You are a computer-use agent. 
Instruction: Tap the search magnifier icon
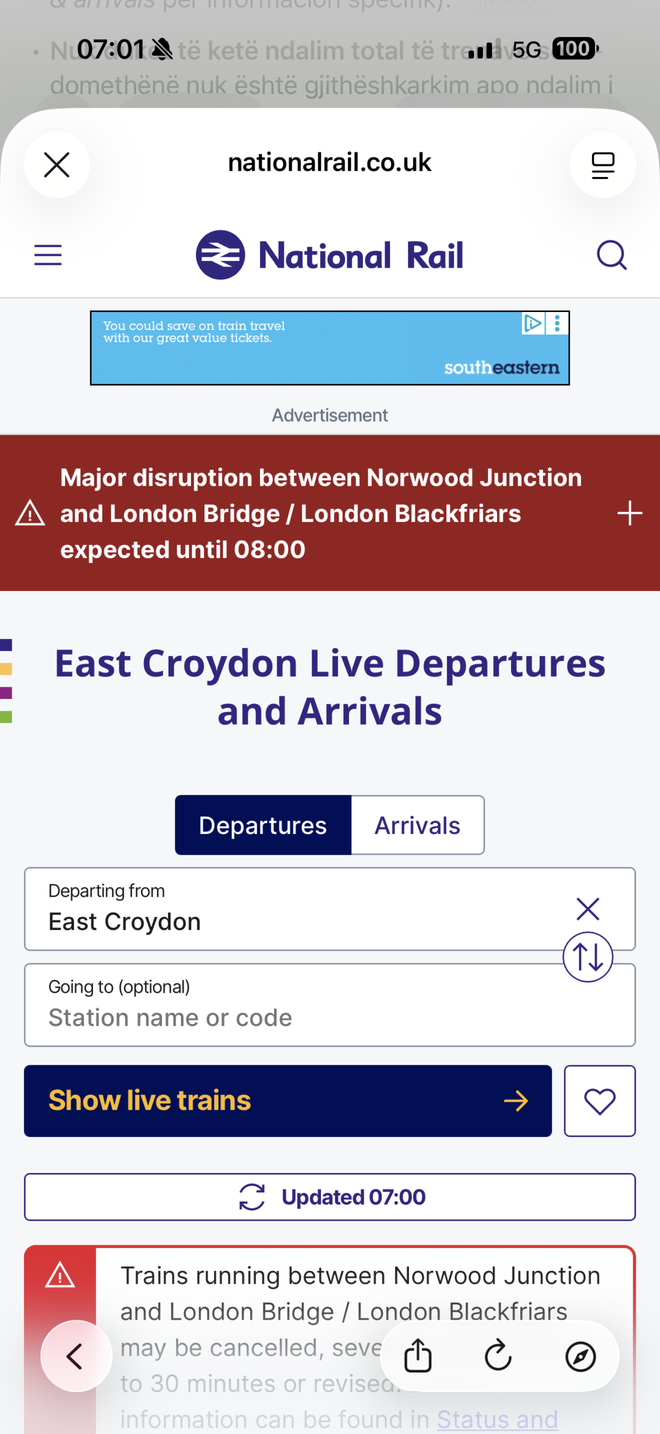(x=611, y=255)
